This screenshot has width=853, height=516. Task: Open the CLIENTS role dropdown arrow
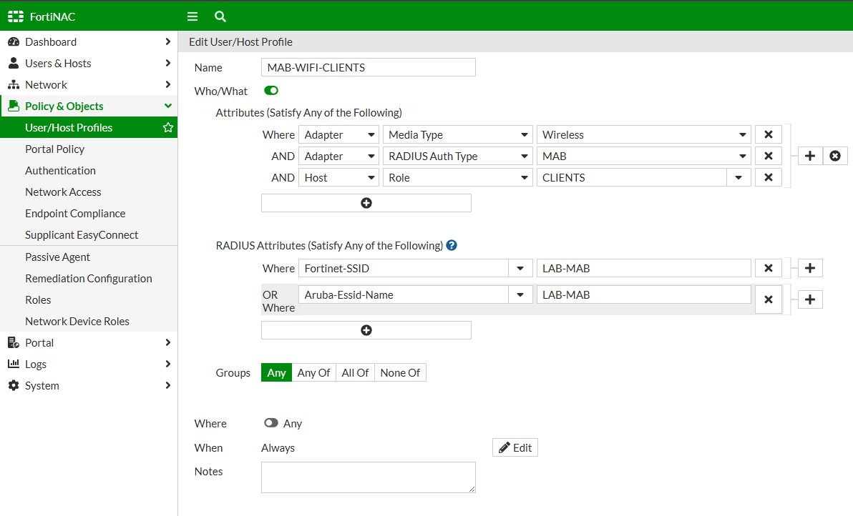pyautogui.click(x=739, y=178)
